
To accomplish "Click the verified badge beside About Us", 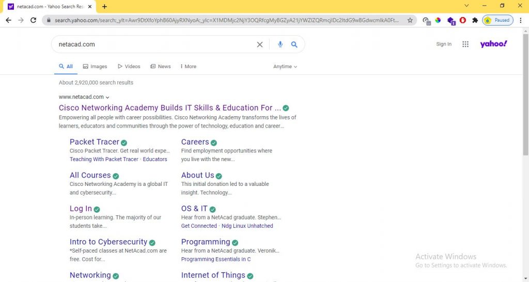I will point(219,176).
